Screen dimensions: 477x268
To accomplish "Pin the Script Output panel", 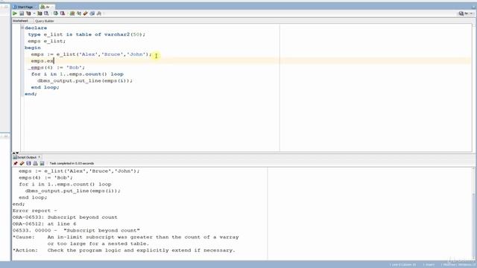I will (15, 164).
